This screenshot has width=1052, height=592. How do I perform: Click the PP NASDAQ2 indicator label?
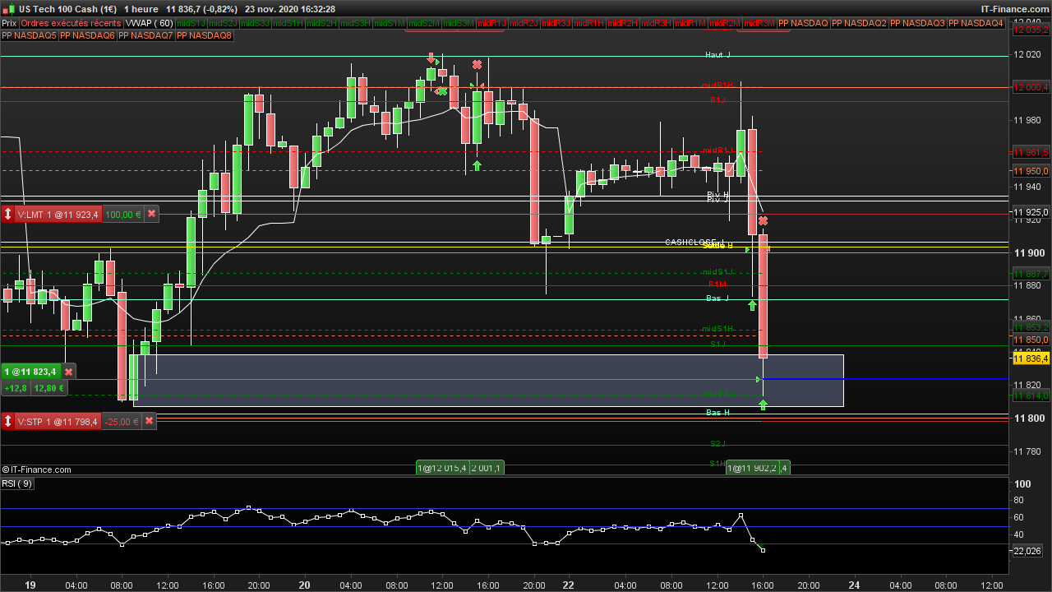(x=859, y=23)
